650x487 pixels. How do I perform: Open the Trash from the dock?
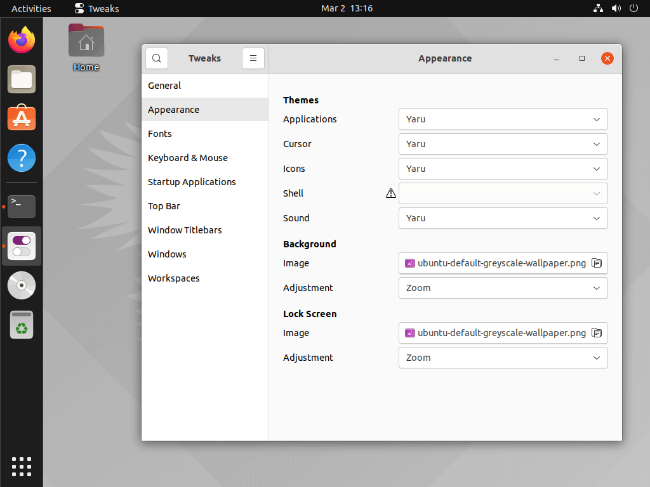click(22, 325)
